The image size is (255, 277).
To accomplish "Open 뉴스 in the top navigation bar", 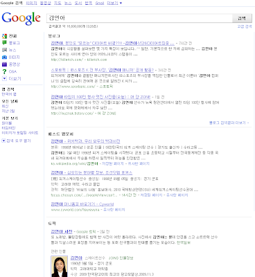I will (68, 3).
